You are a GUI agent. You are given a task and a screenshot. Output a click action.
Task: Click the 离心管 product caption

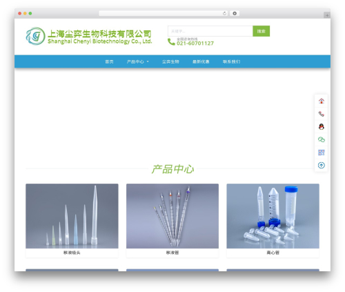[273, 253]
